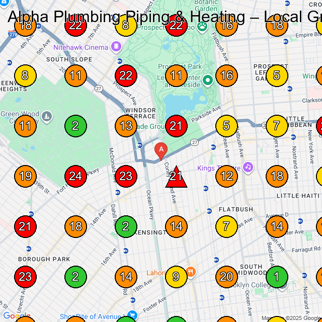Click yellow 5 marker over Prospect Lefferts Gardens label
This screenshot has width=322, height=322.
(x=277, y=75)
